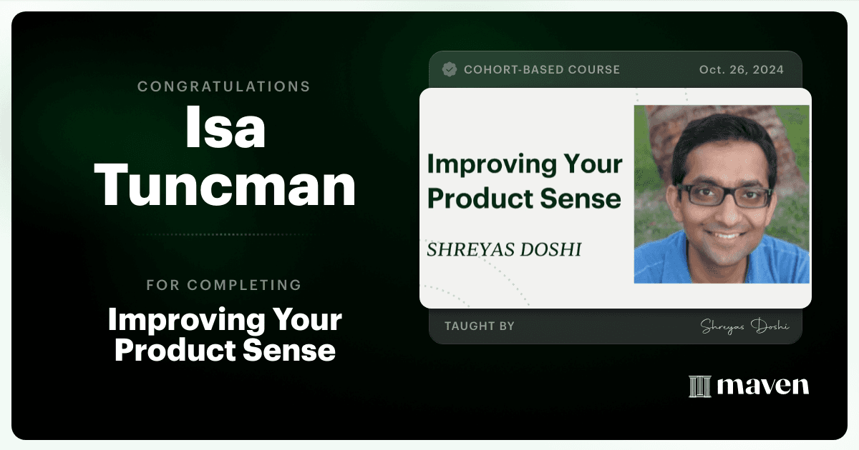859x450 pixels.
Task: Click the TAUGHT BY label
Action: (x=480, y=326)
